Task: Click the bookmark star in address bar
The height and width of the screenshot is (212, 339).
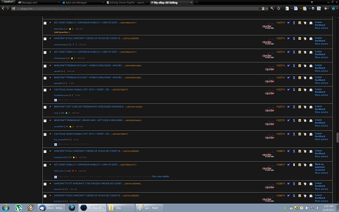Action: click(260, 8)
